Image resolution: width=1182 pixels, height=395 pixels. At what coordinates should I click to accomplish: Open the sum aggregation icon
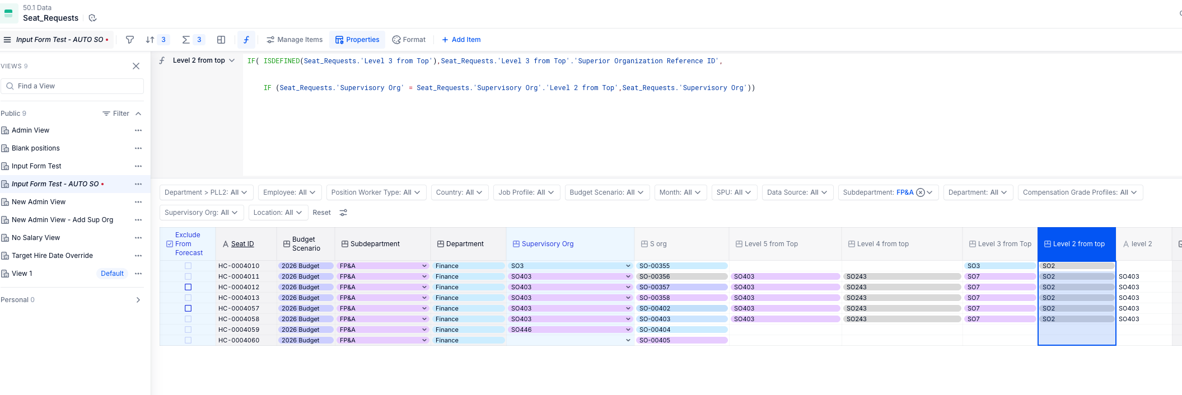186,40
